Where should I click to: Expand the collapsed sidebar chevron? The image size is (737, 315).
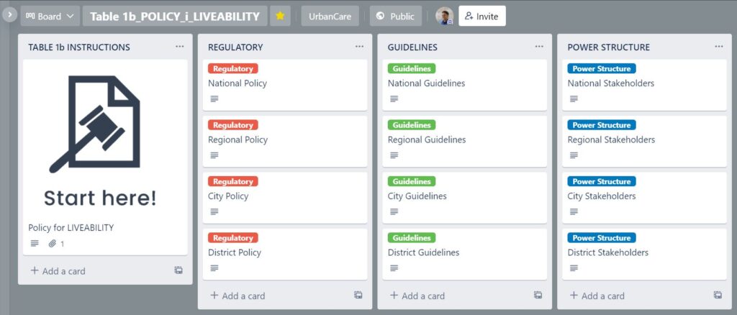(9, 15)
